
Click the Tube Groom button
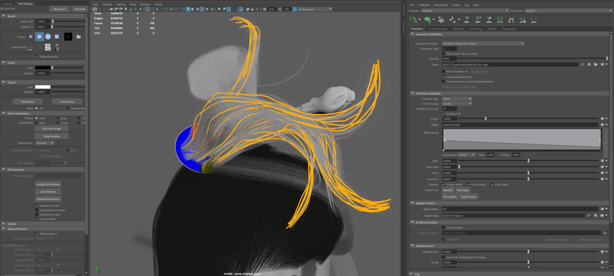[469, 197]
